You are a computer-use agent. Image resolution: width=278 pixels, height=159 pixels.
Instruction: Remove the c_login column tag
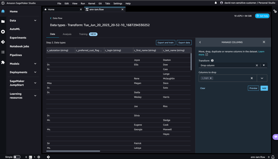tap(211, 78)
